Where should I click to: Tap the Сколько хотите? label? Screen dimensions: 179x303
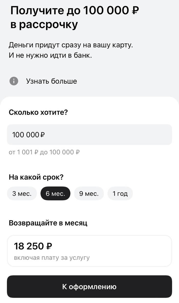[38, 112]
